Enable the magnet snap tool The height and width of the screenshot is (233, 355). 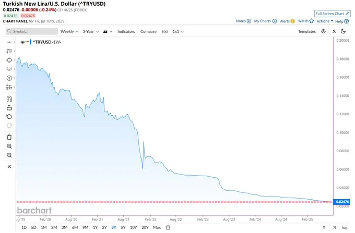click(9, 99)
